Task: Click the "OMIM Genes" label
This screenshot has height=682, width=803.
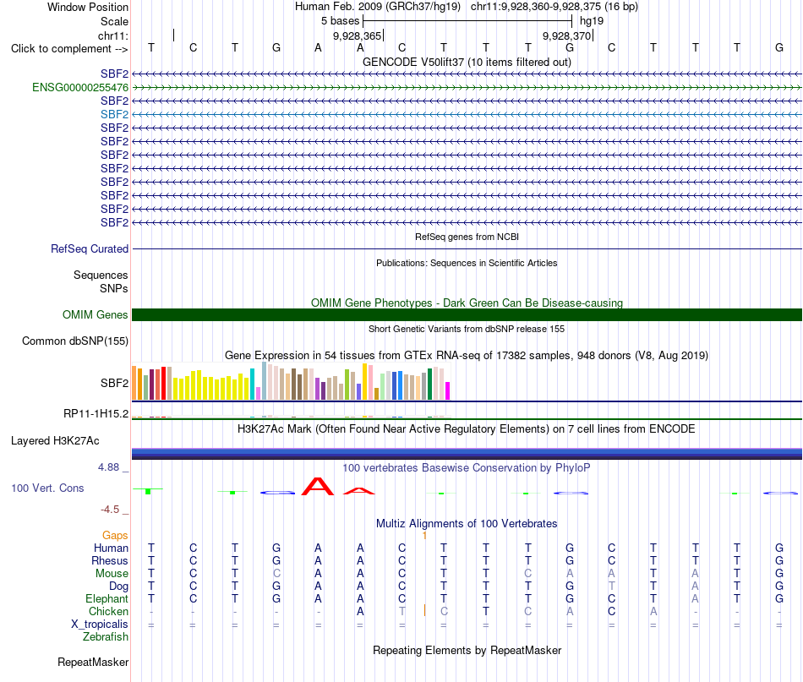Action: pyautogui.click(x=95, y=315)
